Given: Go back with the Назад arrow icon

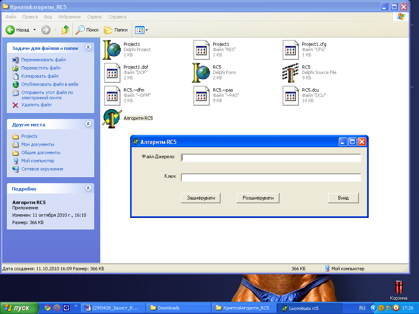Looking at the screenshot, I should pos(10,30).
